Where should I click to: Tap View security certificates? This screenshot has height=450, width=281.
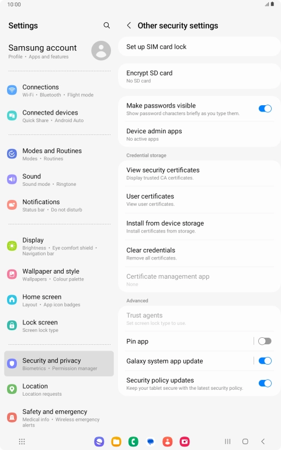(x=199, y=174)
